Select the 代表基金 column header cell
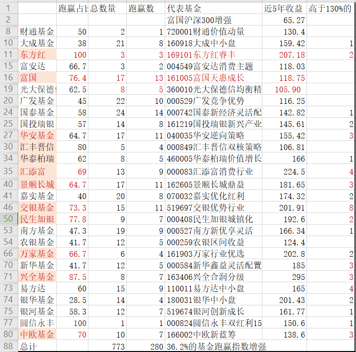This screenshot has width=356, height=352. (213, 9)
